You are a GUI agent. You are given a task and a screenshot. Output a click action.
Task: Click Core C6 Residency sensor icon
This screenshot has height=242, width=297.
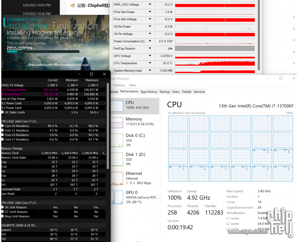click(2, 135)
